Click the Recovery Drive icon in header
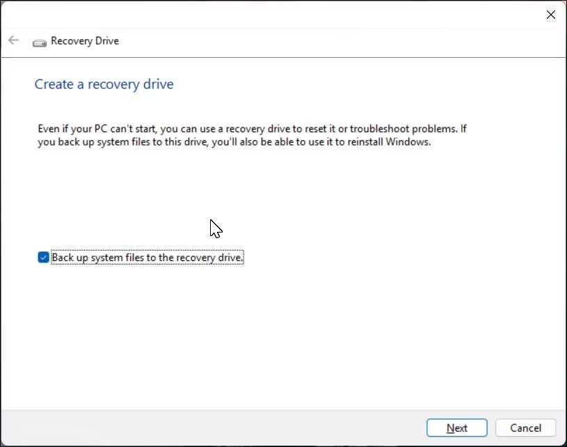This screenshot has width=567, height=447. click(40, 43)
